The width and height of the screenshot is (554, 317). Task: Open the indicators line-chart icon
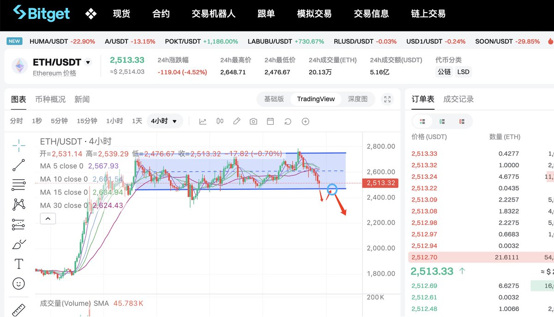click(203, 122)
